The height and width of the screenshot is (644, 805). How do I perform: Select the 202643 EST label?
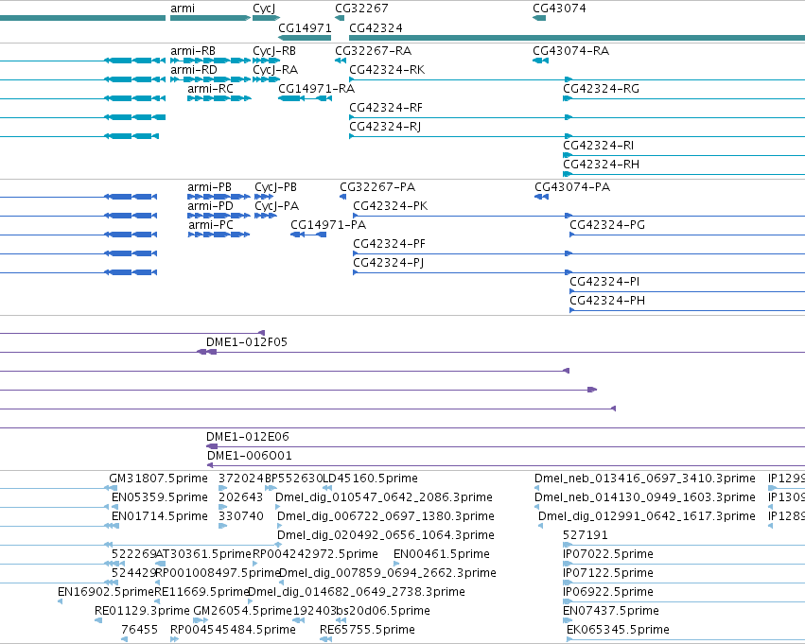tap(241, 497)
